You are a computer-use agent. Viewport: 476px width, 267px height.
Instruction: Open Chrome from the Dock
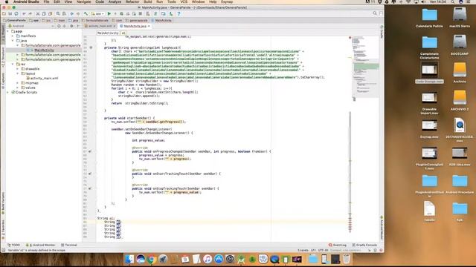pos(152,259)
